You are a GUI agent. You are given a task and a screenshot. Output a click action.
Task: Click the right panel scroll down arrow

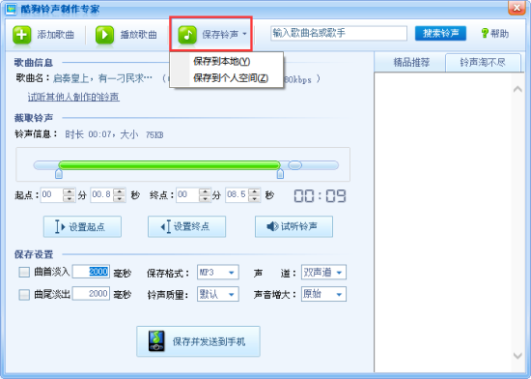[x=517, y=356]
